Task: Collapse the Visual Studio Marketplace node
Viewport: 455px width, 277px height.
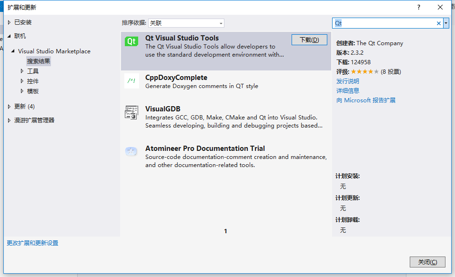Action: coord(13,51)
